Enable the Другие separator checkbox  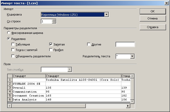click(x=89, y=44)
